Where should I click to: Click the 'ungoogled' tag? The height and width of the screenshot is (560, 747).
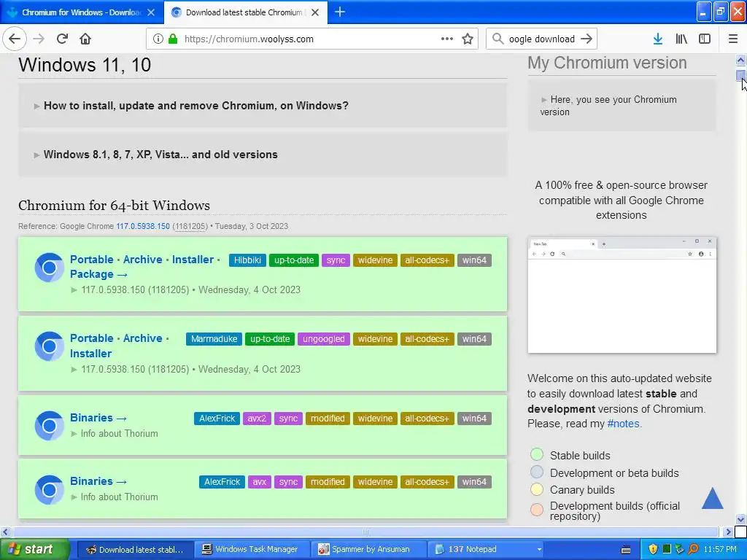[323, 339]
